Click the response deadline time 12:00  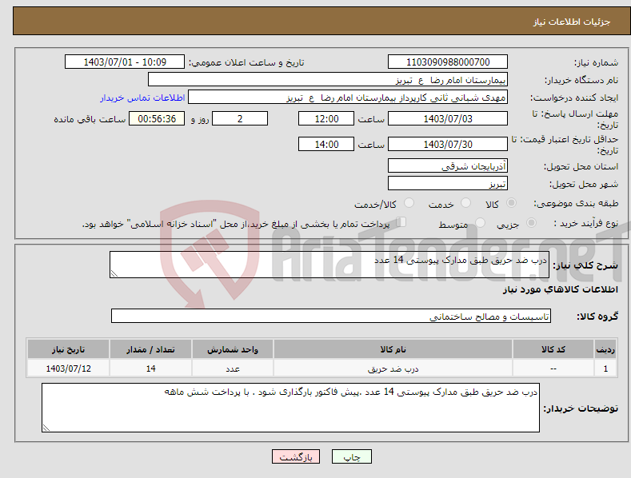(326, 118)
